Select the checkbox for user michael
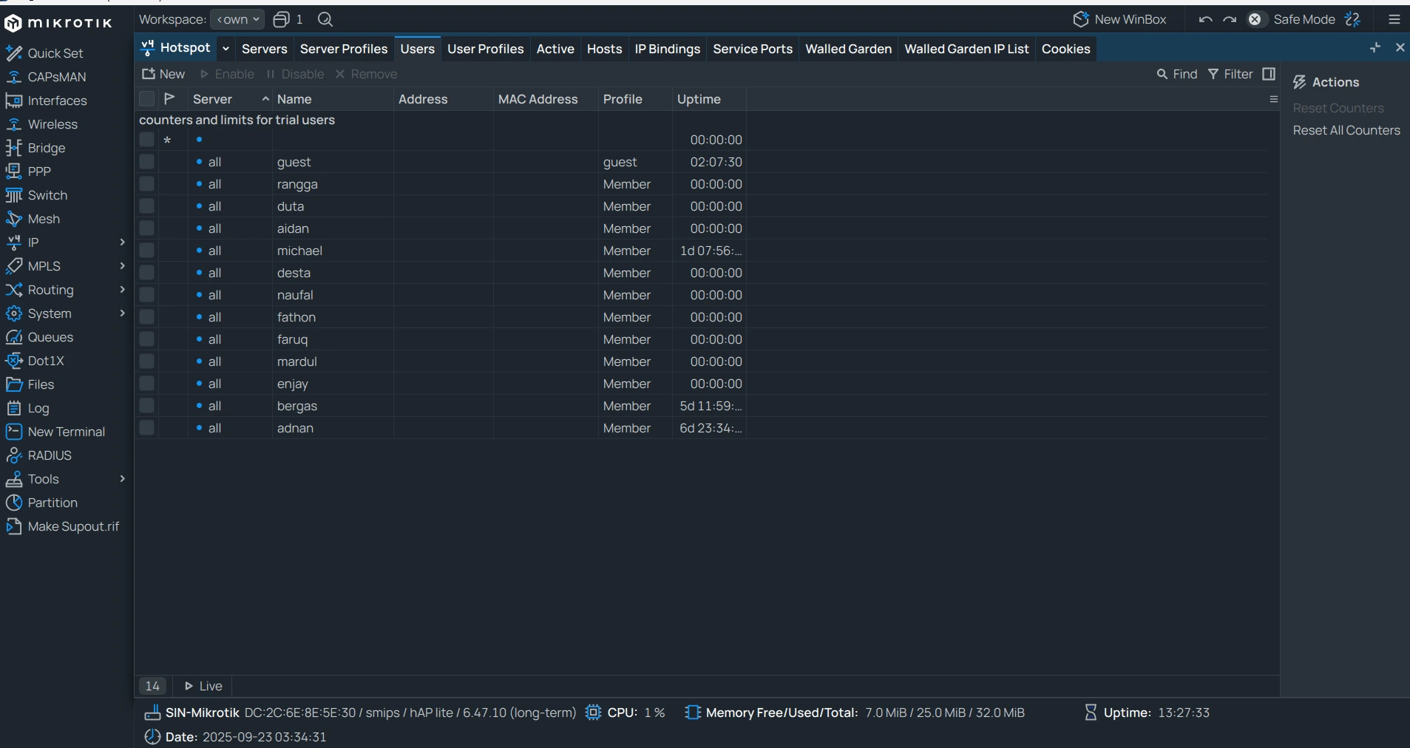 click(x=147, y=251)
